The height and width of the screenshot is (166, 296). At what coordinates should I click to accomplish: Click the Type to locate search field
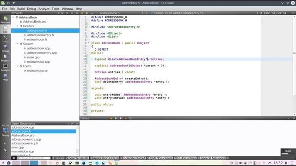tap(34, 158)
